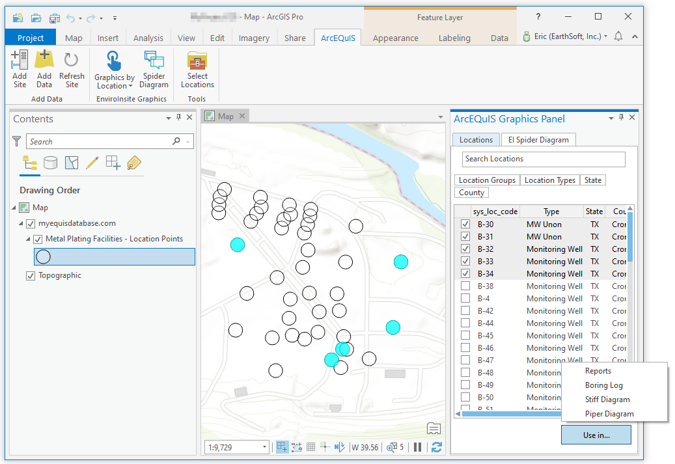This screenshot has width=675, height=464.
Task: Uncheck location B-32
Action: [465, 249]
